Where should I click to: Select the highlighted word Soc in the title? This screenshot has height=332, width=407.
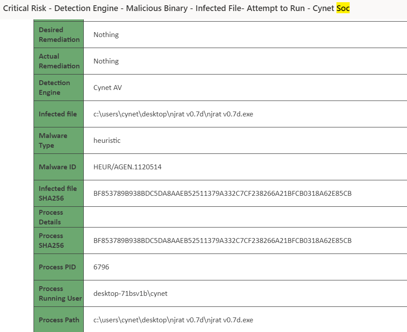[x=343, y=8]
